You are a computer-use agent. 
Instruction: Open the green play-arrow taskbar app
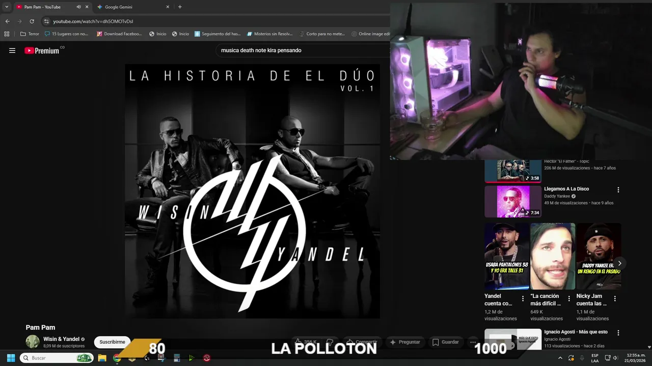click(x=192, y=358)
